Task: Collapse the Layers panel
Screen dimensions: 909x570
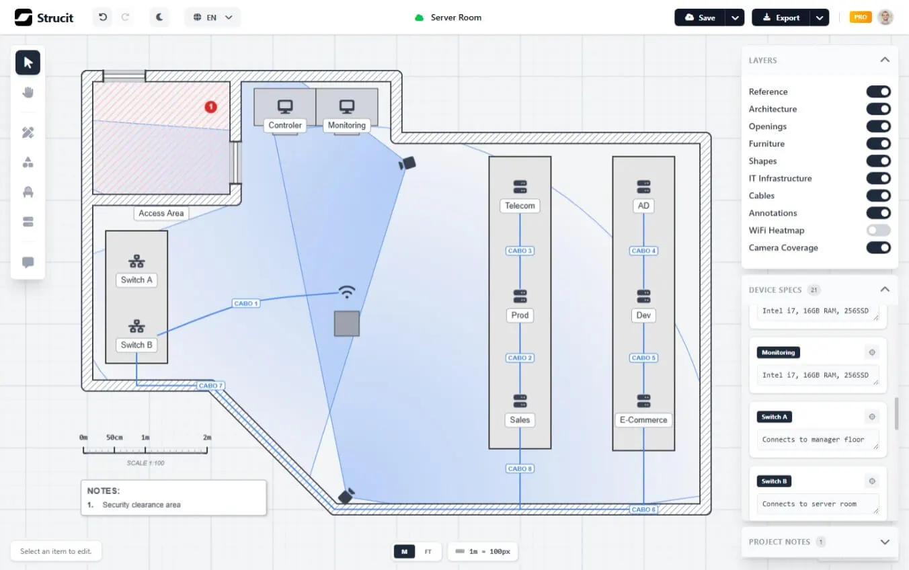Action: click(885, 60)
